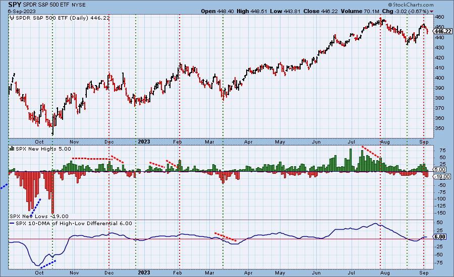Click the Dec label under the price chart
This screenshot has width=454, height=277.
click(109, 142)
